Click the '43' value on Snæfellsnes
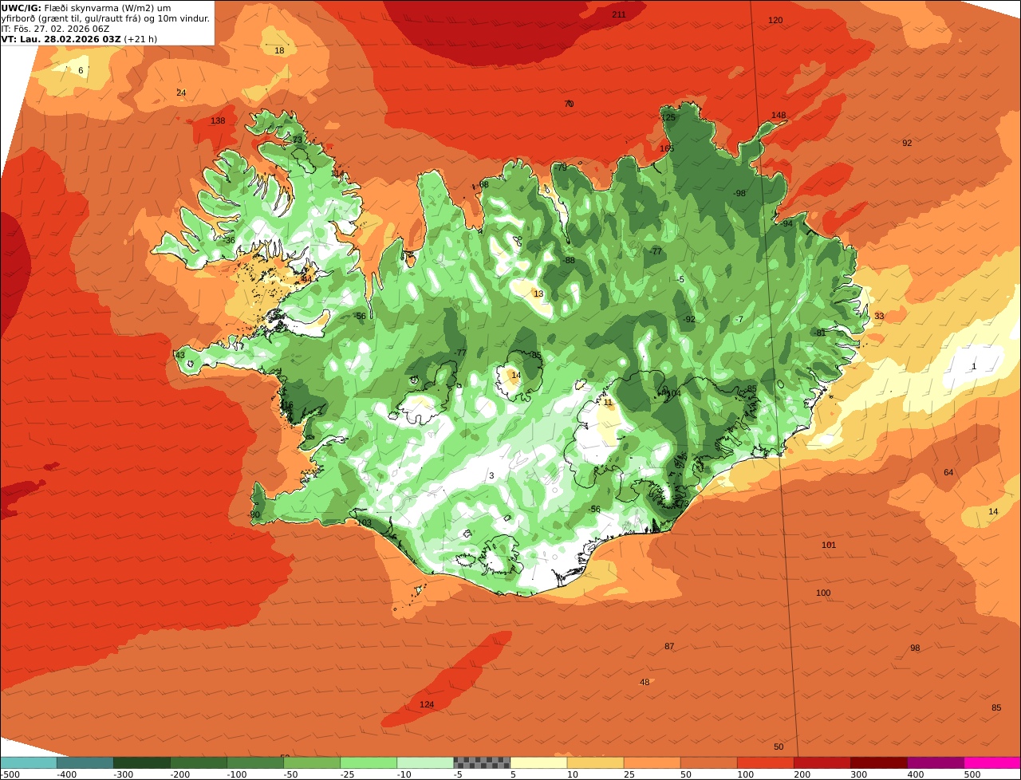The height and width of the screenshot is (780, 1021). [179, 355]
